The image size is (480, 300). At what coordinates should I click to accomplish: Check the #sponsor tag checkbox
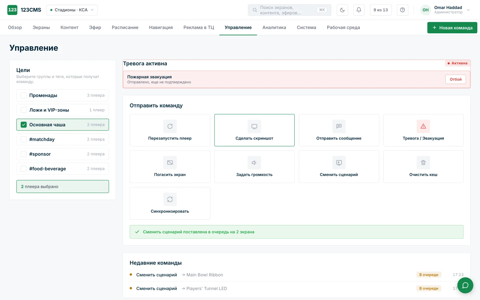click(x=24, y=154)
